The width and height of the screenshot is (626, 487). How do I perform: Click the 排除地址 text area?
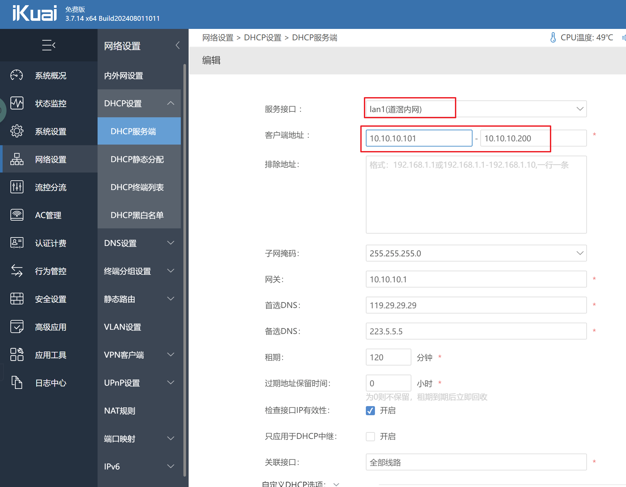click(476, 195)
